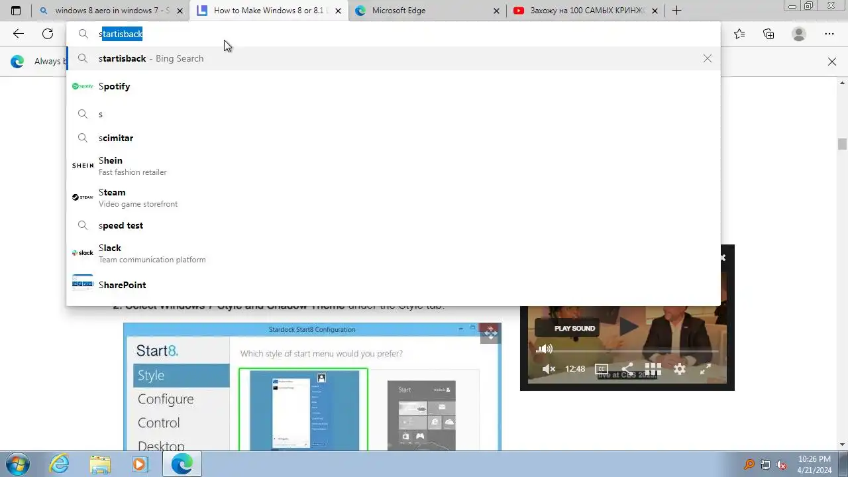Screen dimensions: 848x477
Task: Unmute the video using speaker icon
Action: (x=549, y=369)
